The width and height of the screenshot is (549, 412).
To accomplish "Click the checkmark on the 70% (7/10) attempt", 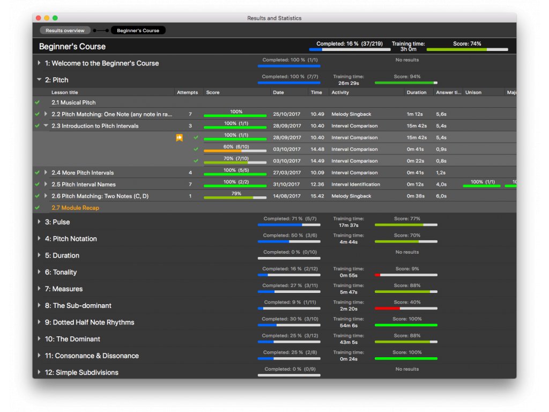I will coord(196,161).
